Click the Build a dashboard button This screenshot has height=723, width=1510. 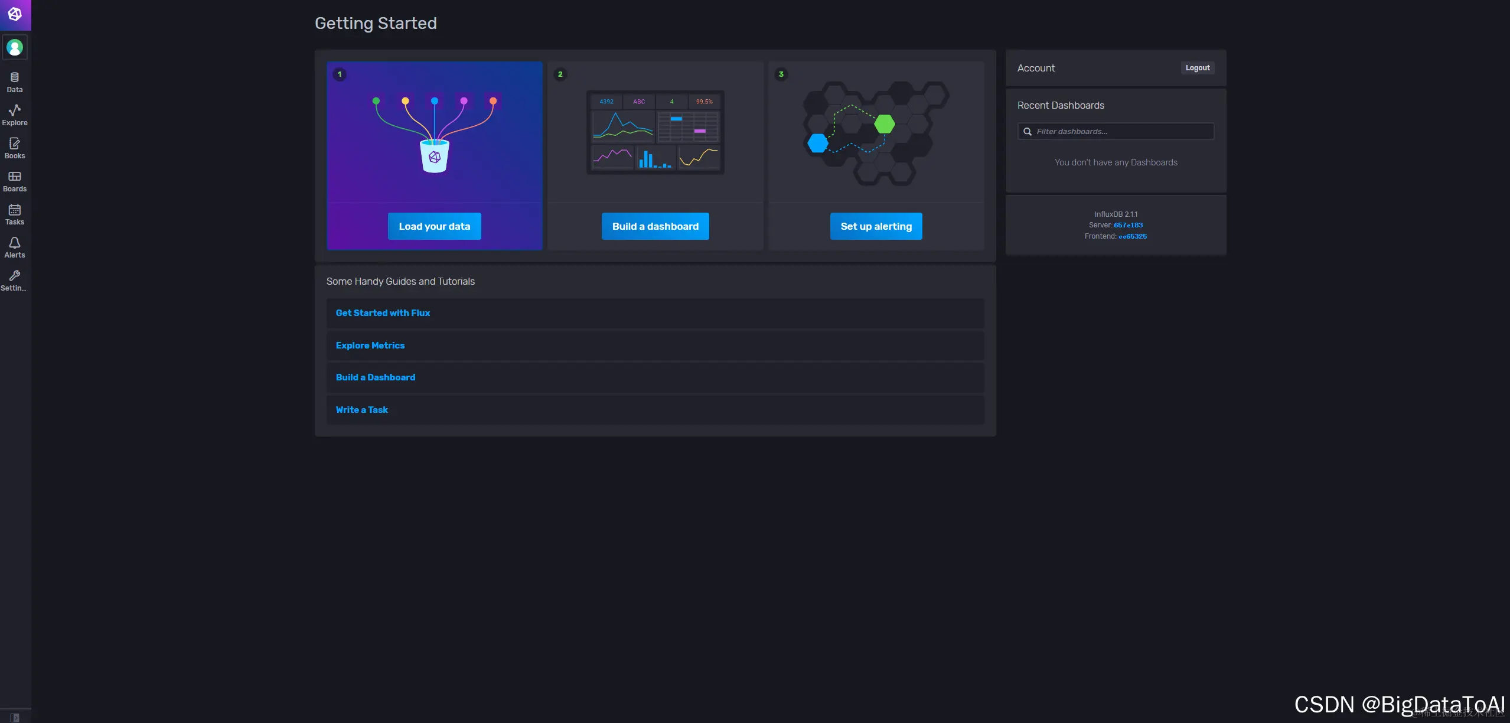point(655,226)
